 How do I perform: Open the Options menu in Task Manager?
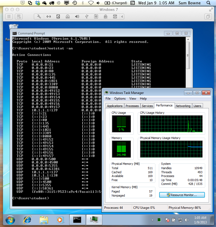(x=120, y=99)
